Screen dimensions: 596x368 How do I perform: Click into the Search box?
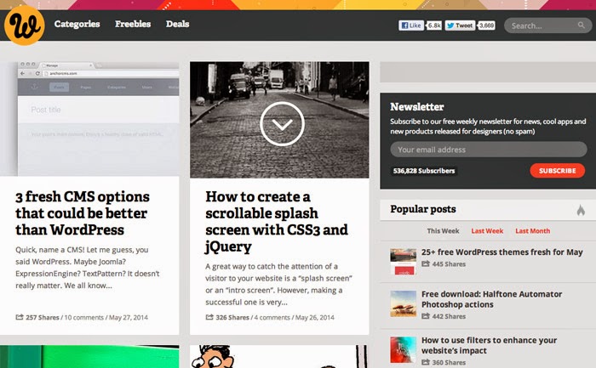tap(544, 25)
